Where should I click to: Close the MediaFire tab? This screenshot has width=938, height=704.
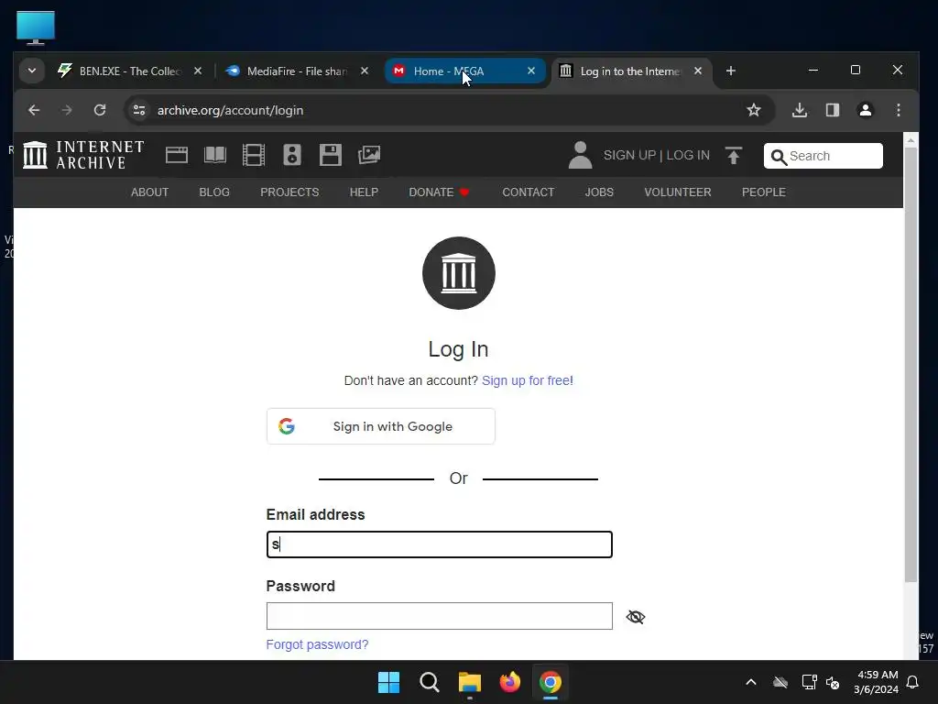coord(365,71)
